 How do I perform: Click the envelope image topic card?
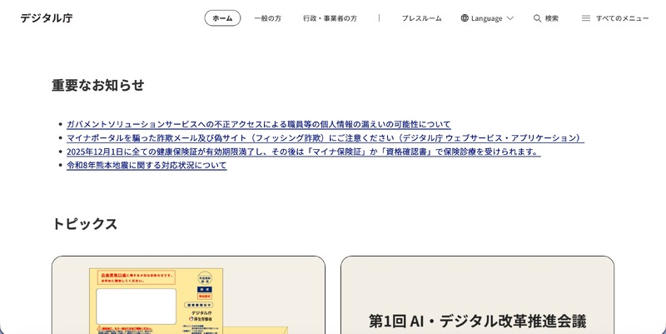(189, 295)
